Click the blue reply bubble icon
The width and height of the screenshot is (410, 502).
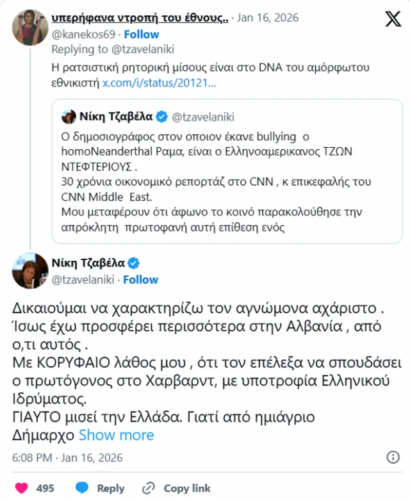click(81, 488)
